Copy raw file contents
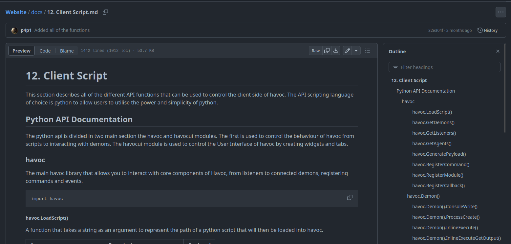 pos(327,51)
